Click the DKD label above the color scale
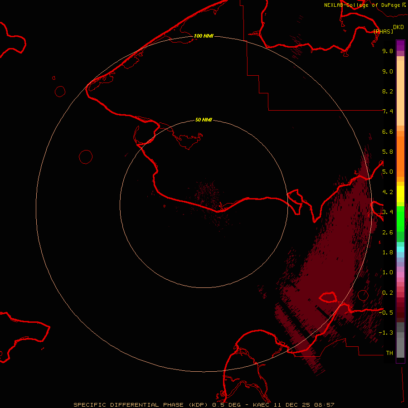 coord(398,27)
